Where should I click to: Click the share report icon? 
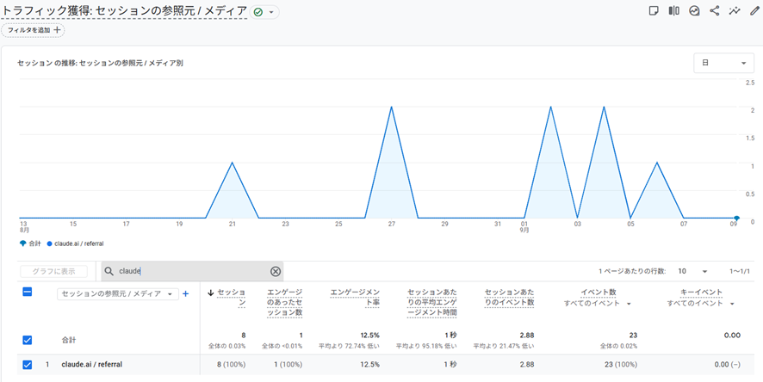(x=714, y=11)
